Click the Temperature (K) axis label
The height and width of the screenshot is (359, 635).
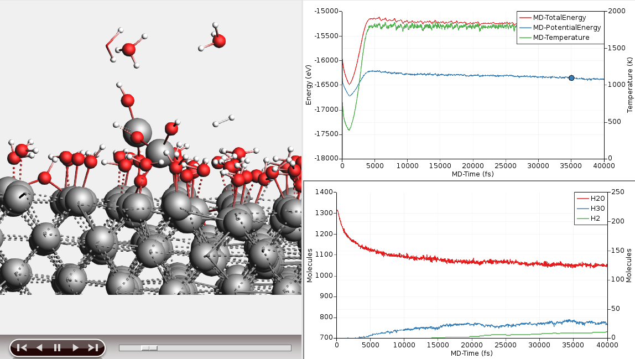click(629, 85)
